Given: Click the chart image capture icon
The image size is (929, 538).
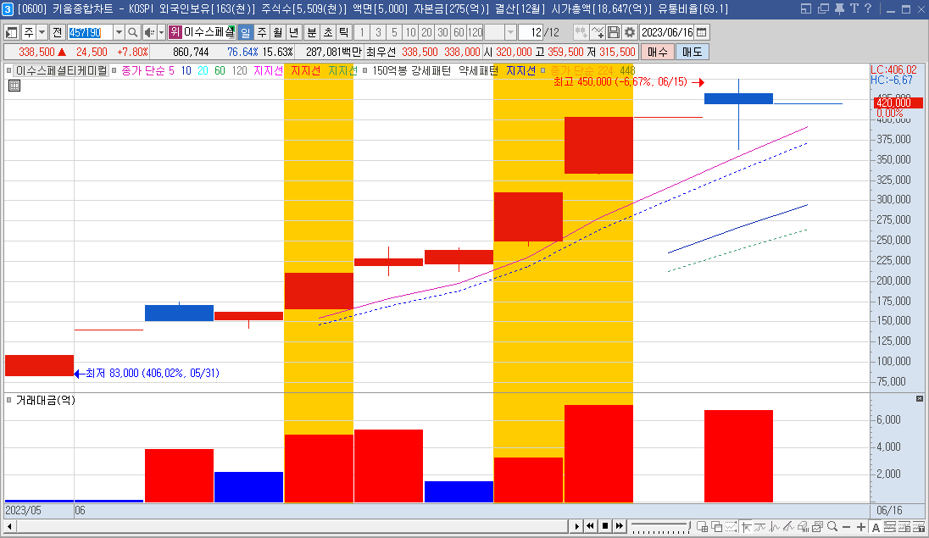Looking at the screenshot, I should tap(818, 527).
